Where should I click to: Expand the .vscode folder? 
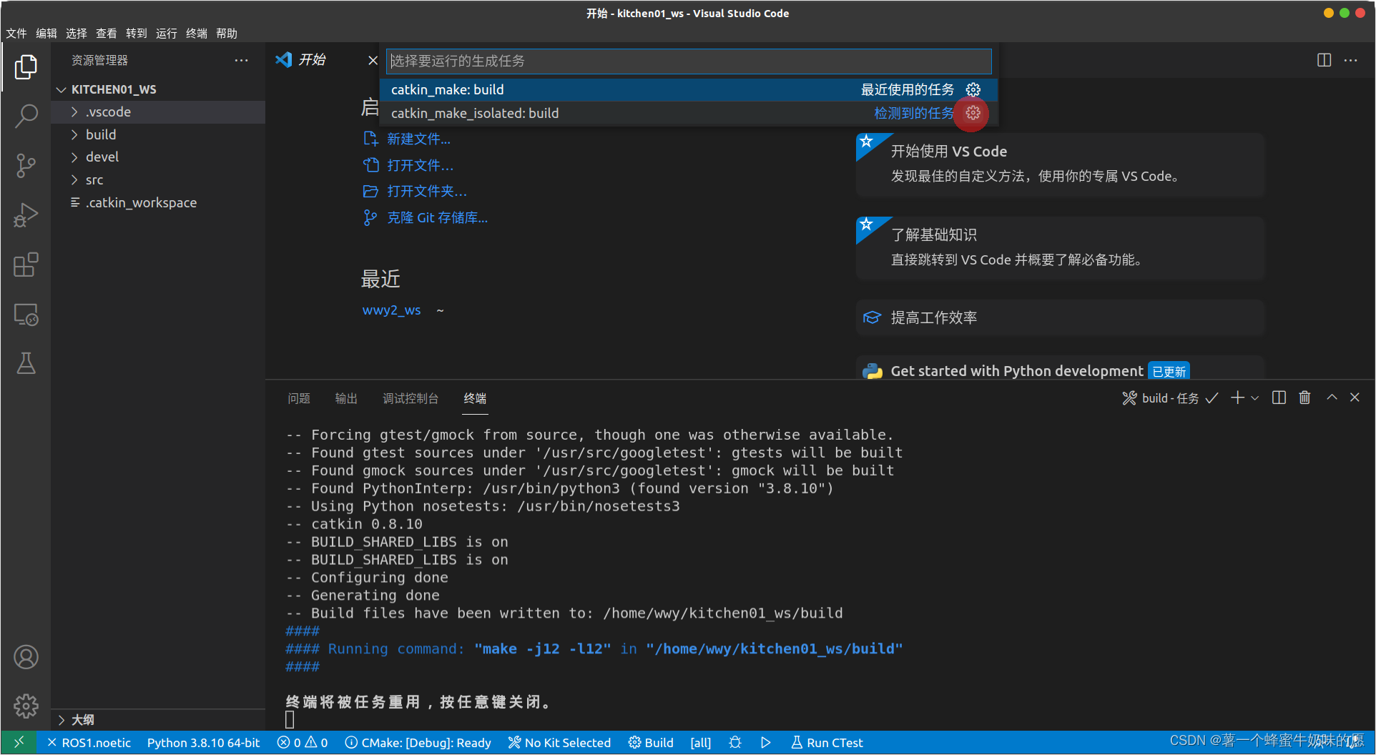158,112
